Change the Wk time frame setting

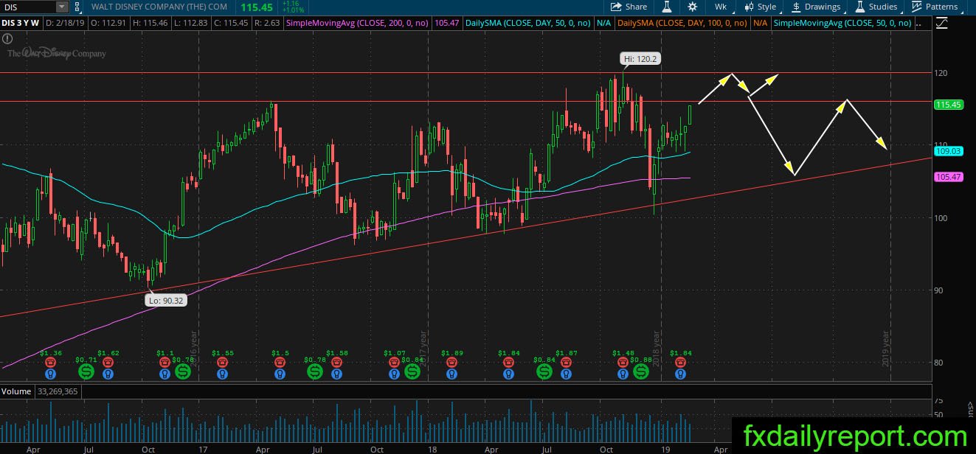coord(721,7)
